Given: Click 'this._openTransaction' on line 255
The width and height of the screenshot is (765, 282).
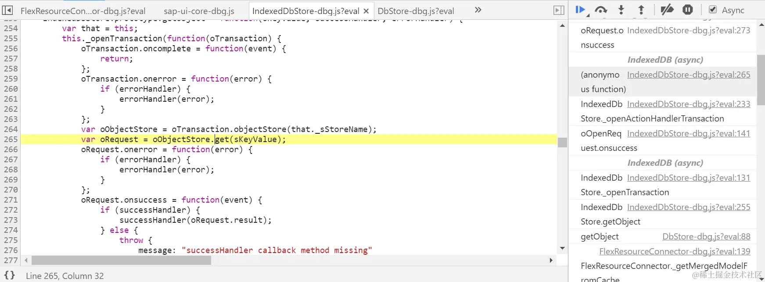Looking at the screenshot, I should 112,38.
